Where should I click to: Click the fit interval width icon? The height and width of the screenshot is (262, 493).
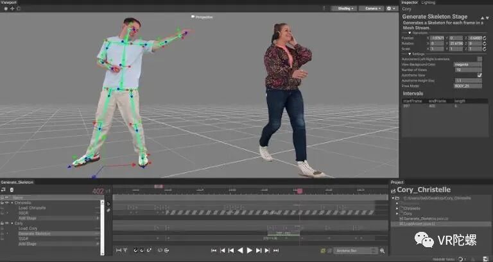(x=119, y=250)
